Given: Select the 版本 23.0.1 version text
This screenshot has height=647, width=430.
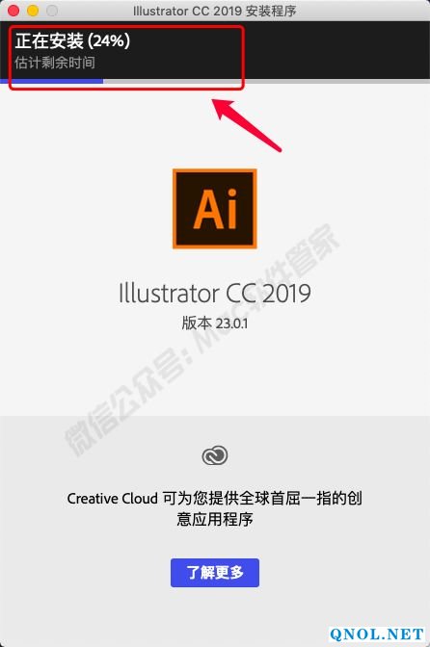Looking at the screenshot, I should [x=215, y=323].
